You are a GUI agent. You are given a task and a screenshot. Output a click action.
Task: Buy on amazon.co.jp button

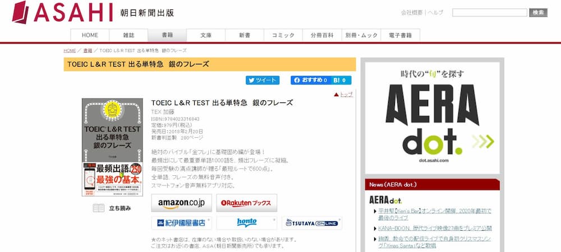tap(181, 203)
